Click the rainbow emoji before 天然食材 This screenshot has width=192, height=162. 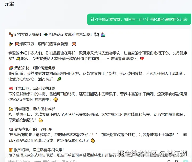coord(11,68)
